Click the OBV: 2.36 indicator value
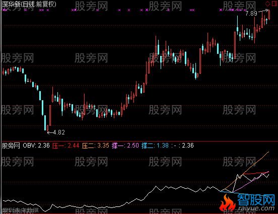This screenshot has width=278, height=214. (x=36, y=146)
